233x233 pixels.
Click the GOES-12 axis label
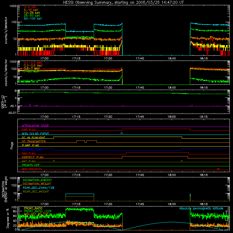(4, 102)
